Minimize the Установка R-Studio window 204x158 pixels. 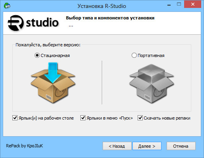pyautogui.click(x=169, y=5)
